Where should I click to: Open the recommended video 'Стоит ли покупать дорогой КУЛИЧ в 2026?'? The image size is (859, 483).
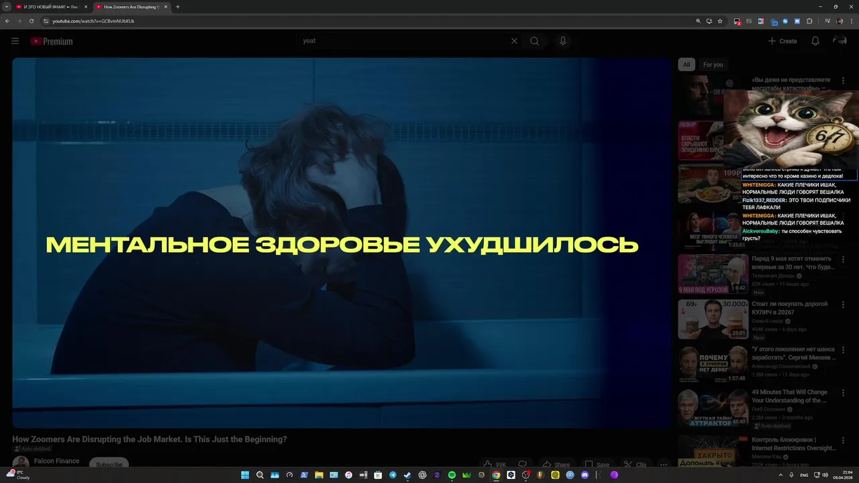pos(789,308)
